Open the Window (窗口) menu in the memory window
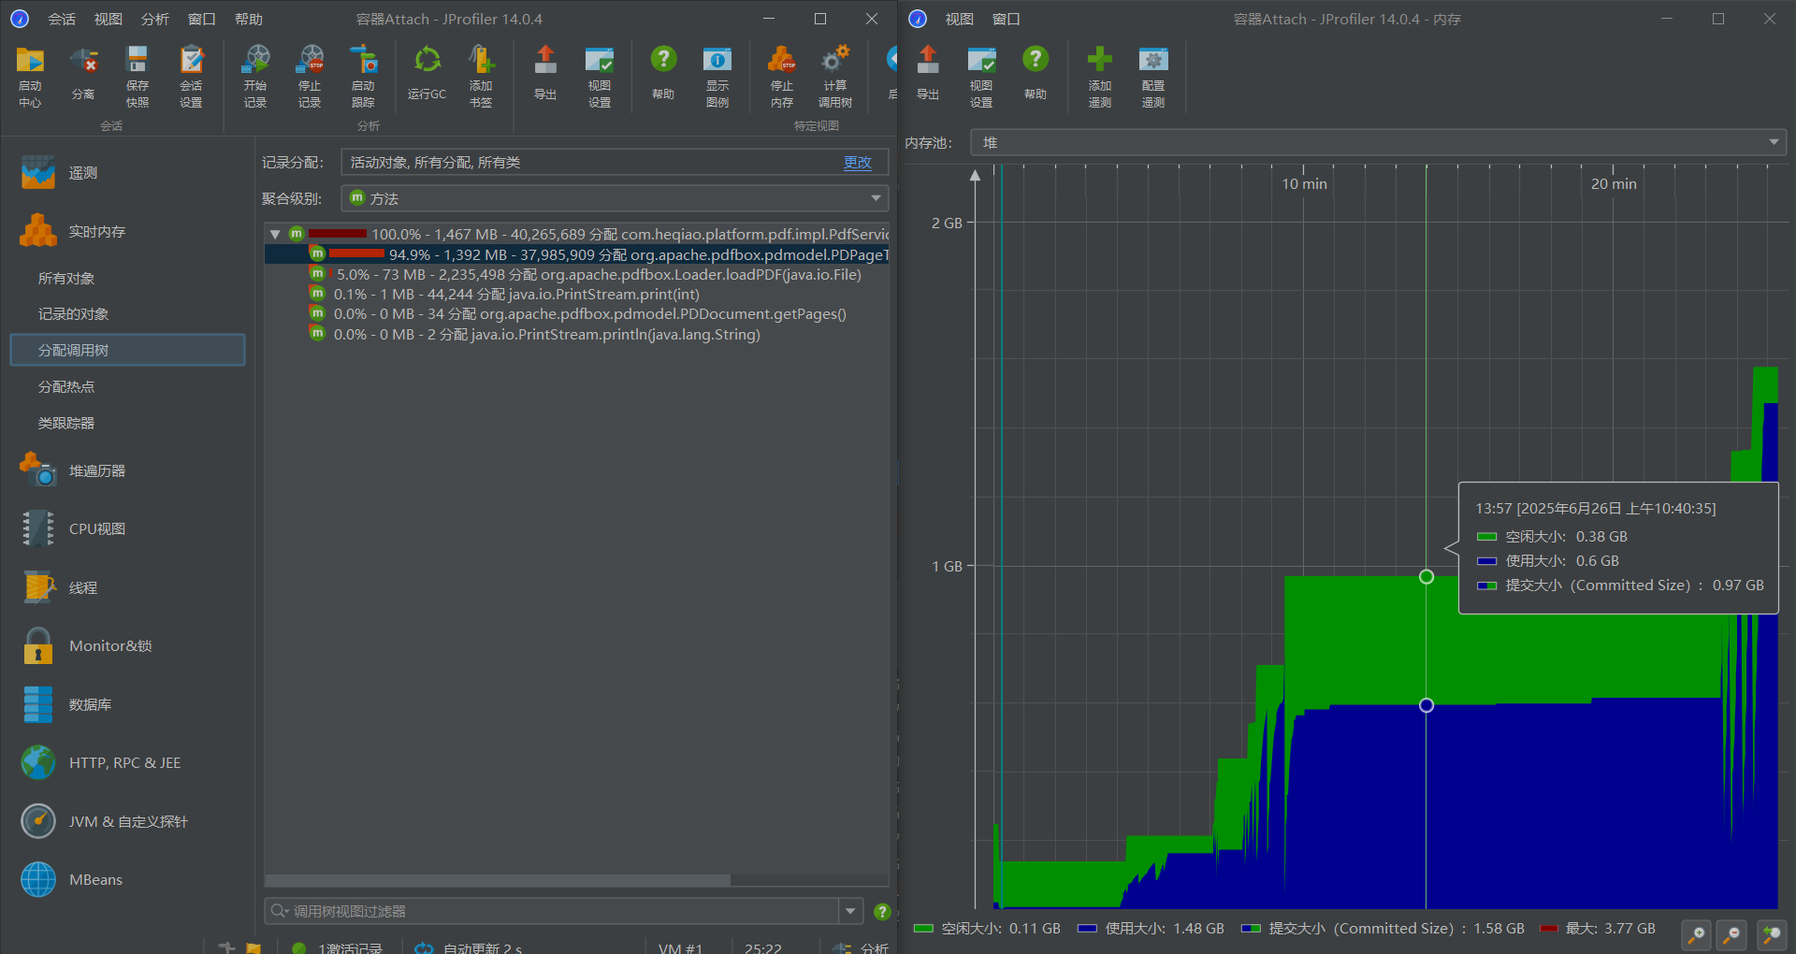This screenshot has width=1796, height=954. pos(1007,19)
